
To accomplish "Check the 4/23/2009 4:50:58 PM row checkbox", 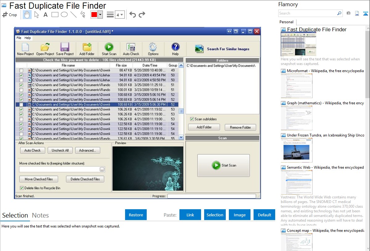I will tap(21, 80).
